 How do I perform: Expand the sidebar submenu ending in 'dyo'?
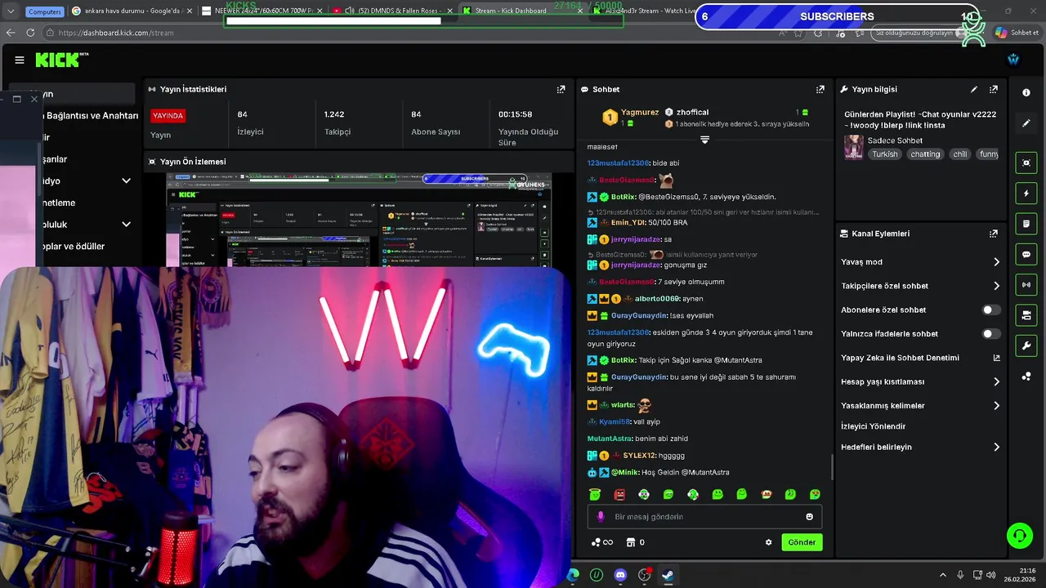126,180
